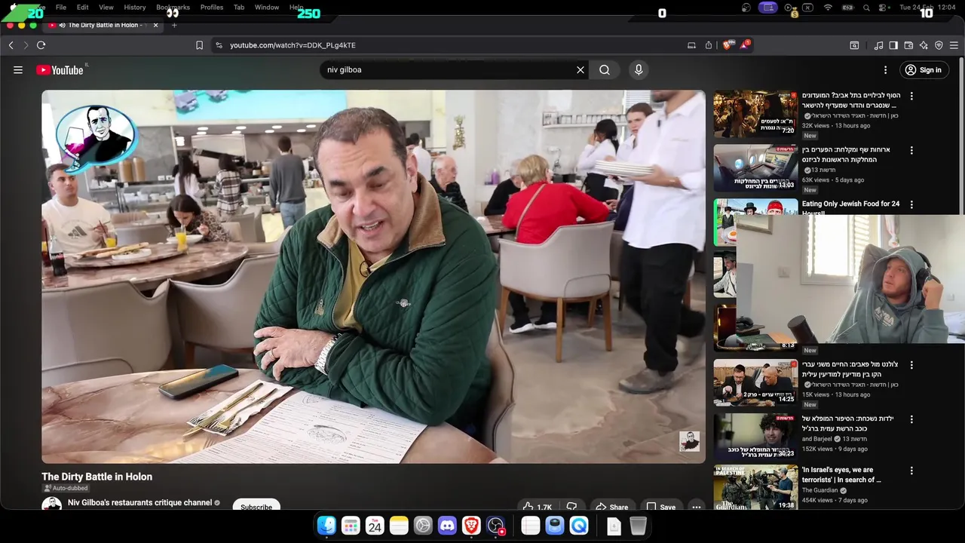Image resolution: width=965 pixels, height=543 pixels.
Task: Open Leo AI sparkle icon
Action: [x=924, y=45]
